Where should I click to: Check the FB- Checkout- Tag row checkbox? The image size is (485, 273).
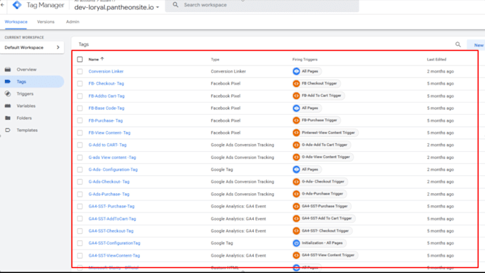click(x=80, y=83)
